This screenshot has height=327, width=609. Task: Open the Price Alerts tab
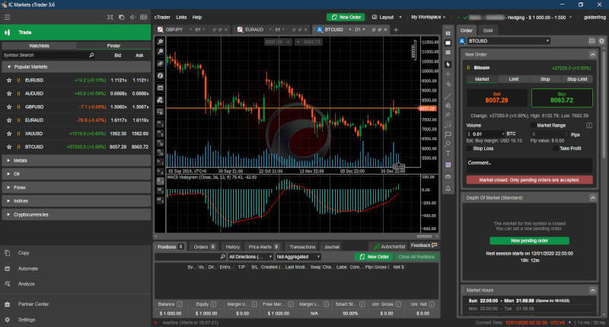(263, 247)
